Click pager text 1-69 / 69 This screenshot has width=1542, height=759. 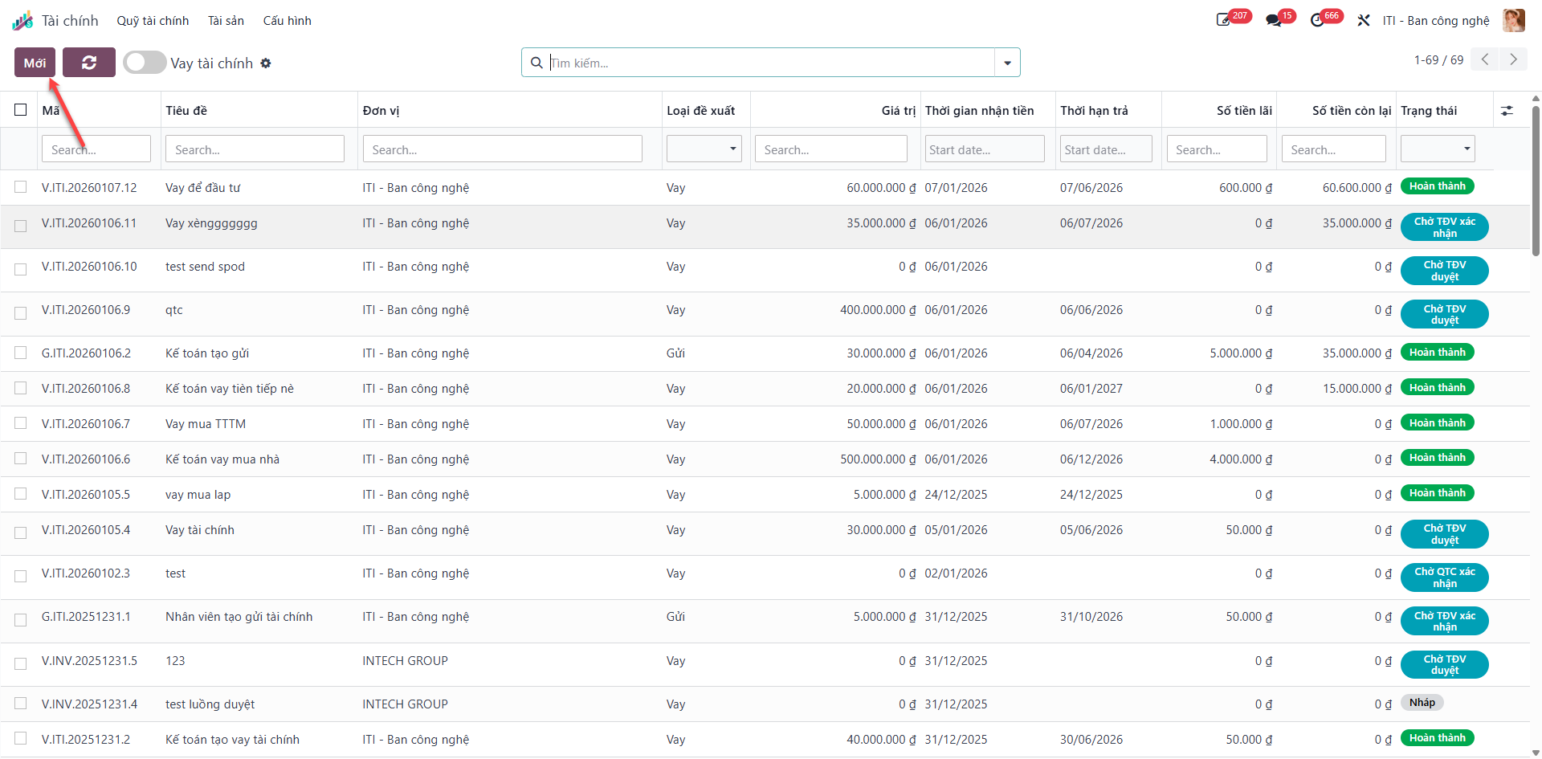pos(1438,59)
